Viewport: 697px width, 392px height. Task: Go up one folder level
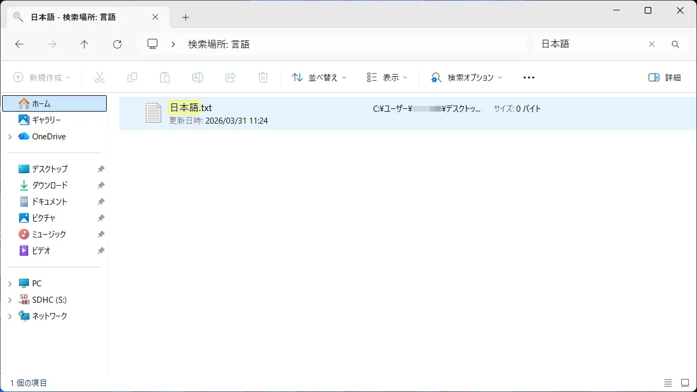tap(84, 45)
